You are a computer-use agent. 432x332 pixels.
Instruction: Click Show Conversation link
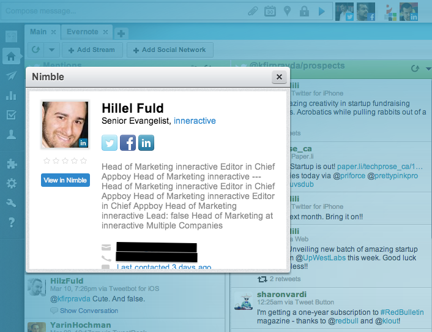pyautogui.click(x=89, y=311)
